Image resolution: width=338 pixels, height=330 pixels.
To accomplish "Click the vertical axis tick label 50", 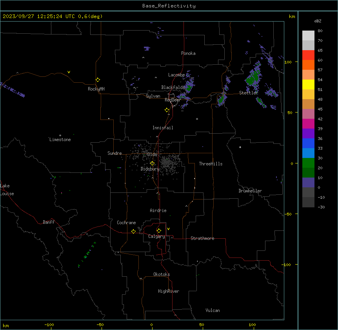I will click(290, 112).
